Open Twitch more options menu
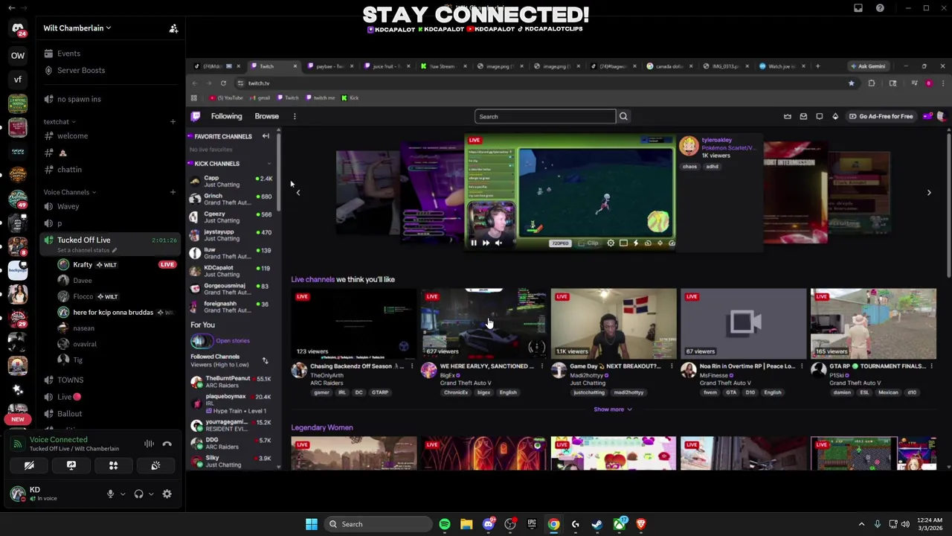Viewport: 952px width, 536px height. 295,116
